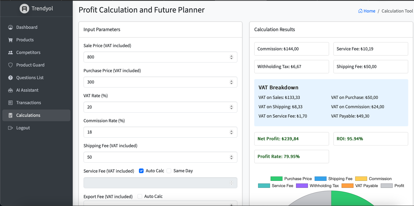Click the VAT Rate stepper arrows
414x206 pixels.
231,107
